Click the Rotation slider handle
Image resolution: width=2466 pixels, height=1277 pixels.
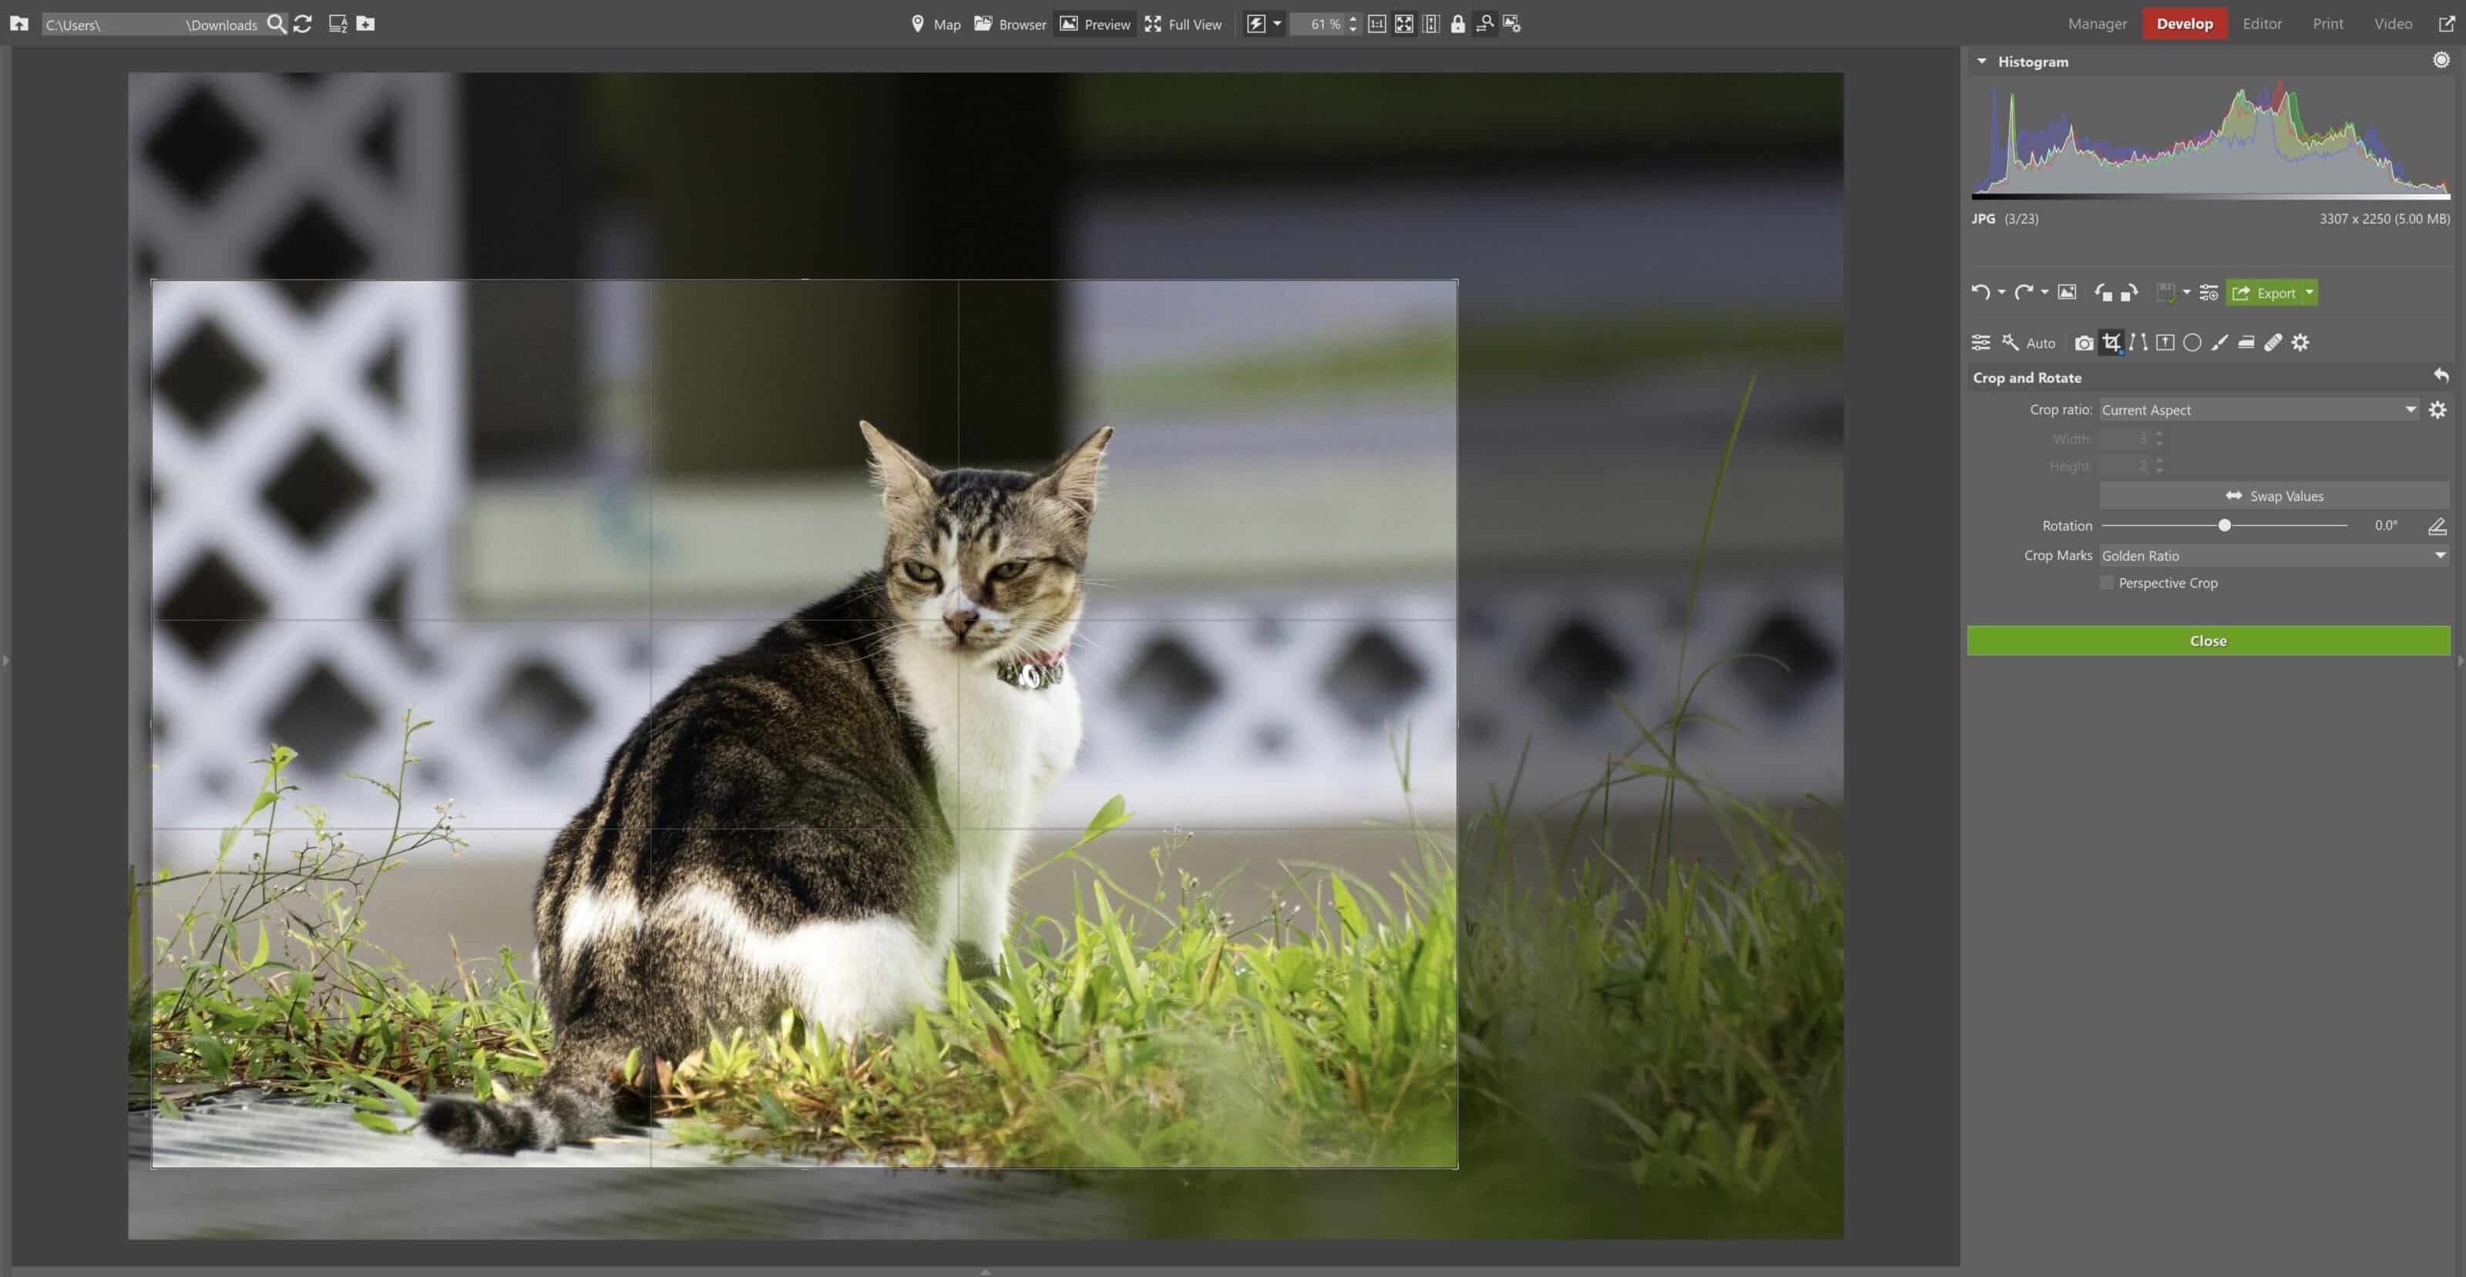coord(2225,526)
